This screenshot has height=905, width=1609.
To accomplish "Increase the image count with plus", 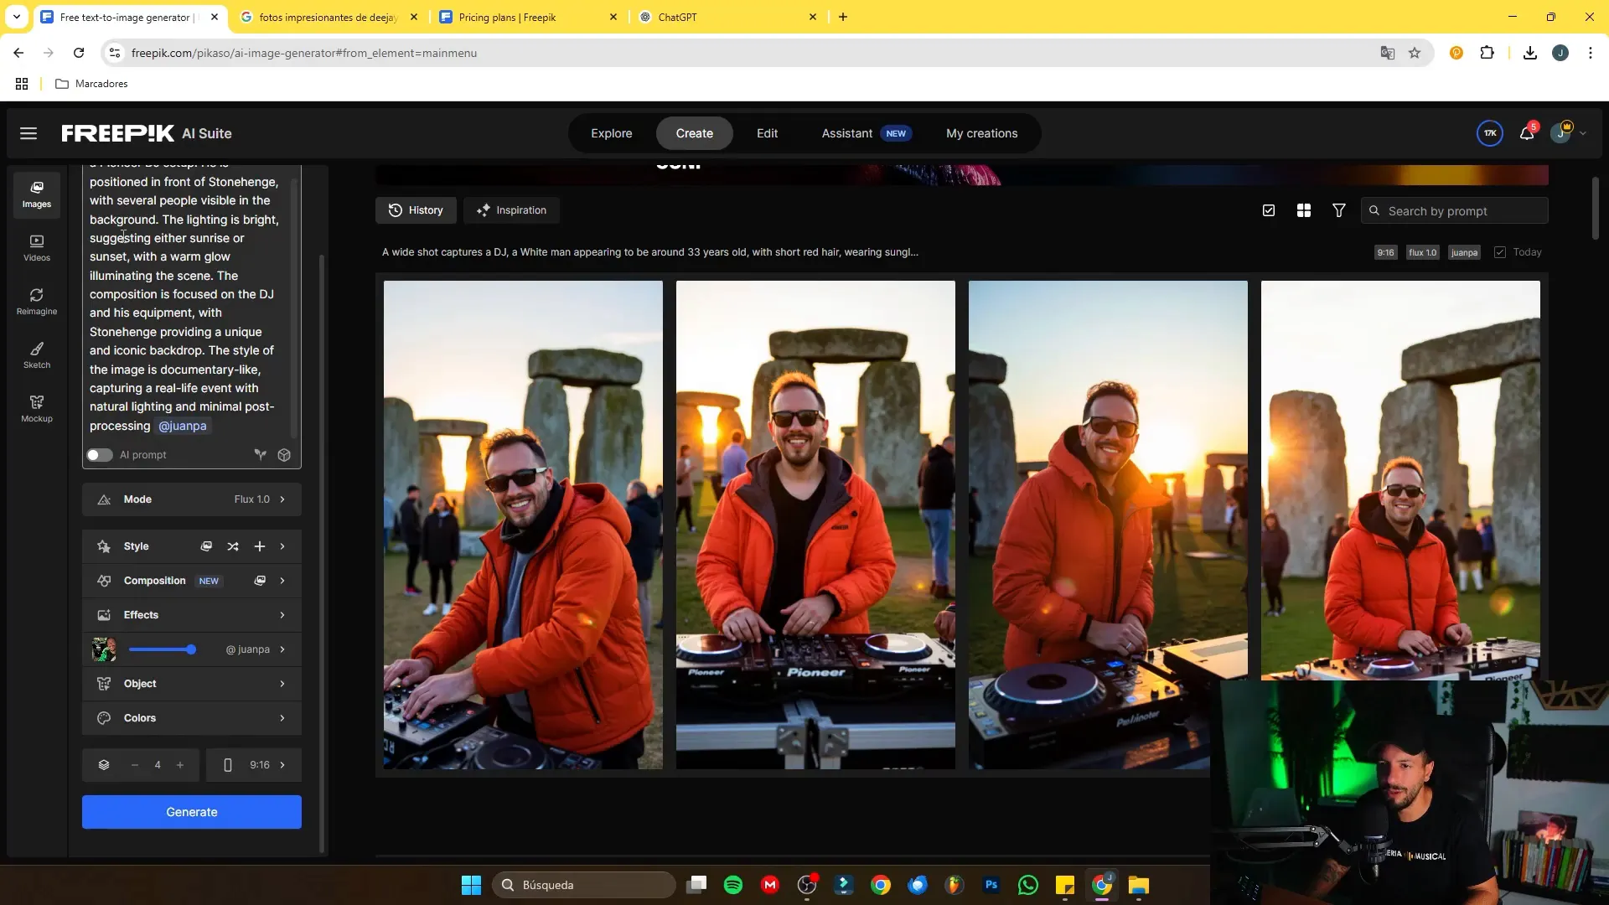I will point(180,765).
